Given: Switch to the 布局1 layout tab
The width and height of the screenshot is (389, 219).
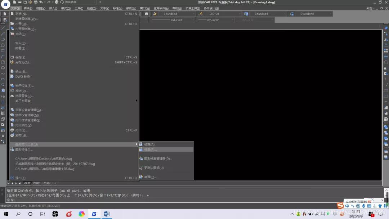Looking at the screenshot, I should tap(37, 183).
